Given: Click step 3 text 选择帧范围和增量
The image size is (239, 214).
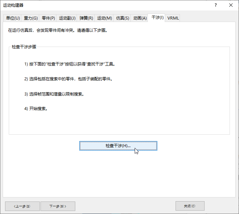Looking at the screenshot, I should pos(54,94).
